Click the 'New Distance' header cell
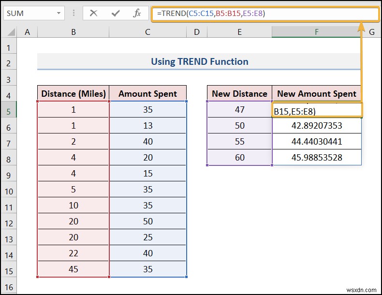Viewport: 382px width, 295px height. pyautogui.click(x=239, y=93)
